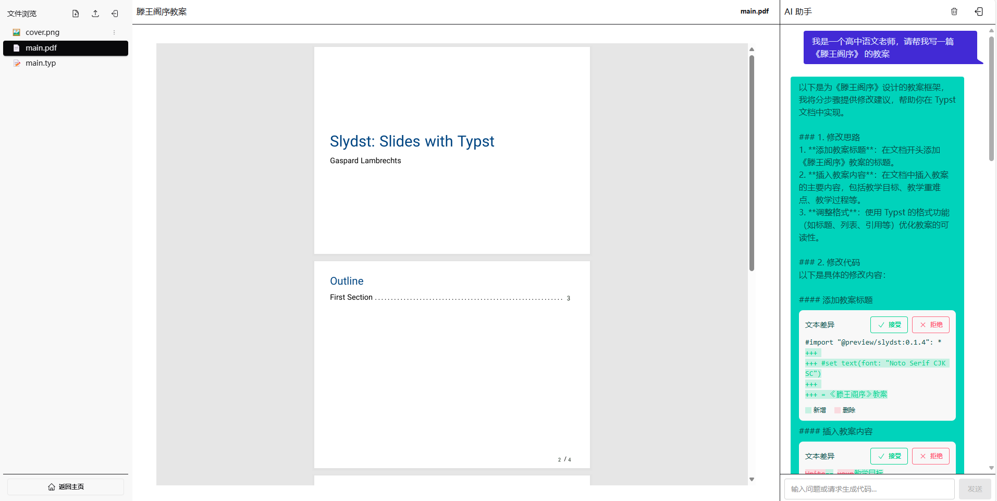Open the more options menu for cover.png
This screenshot has width=997, height=501.
pyautogui.click(x=114, y=32)
